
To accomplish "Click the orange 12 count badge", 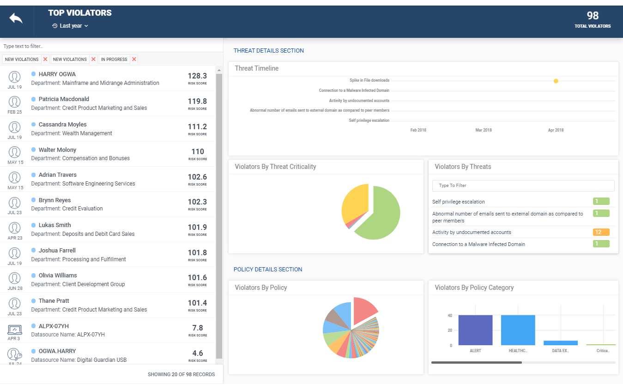I will coord(601,232).
